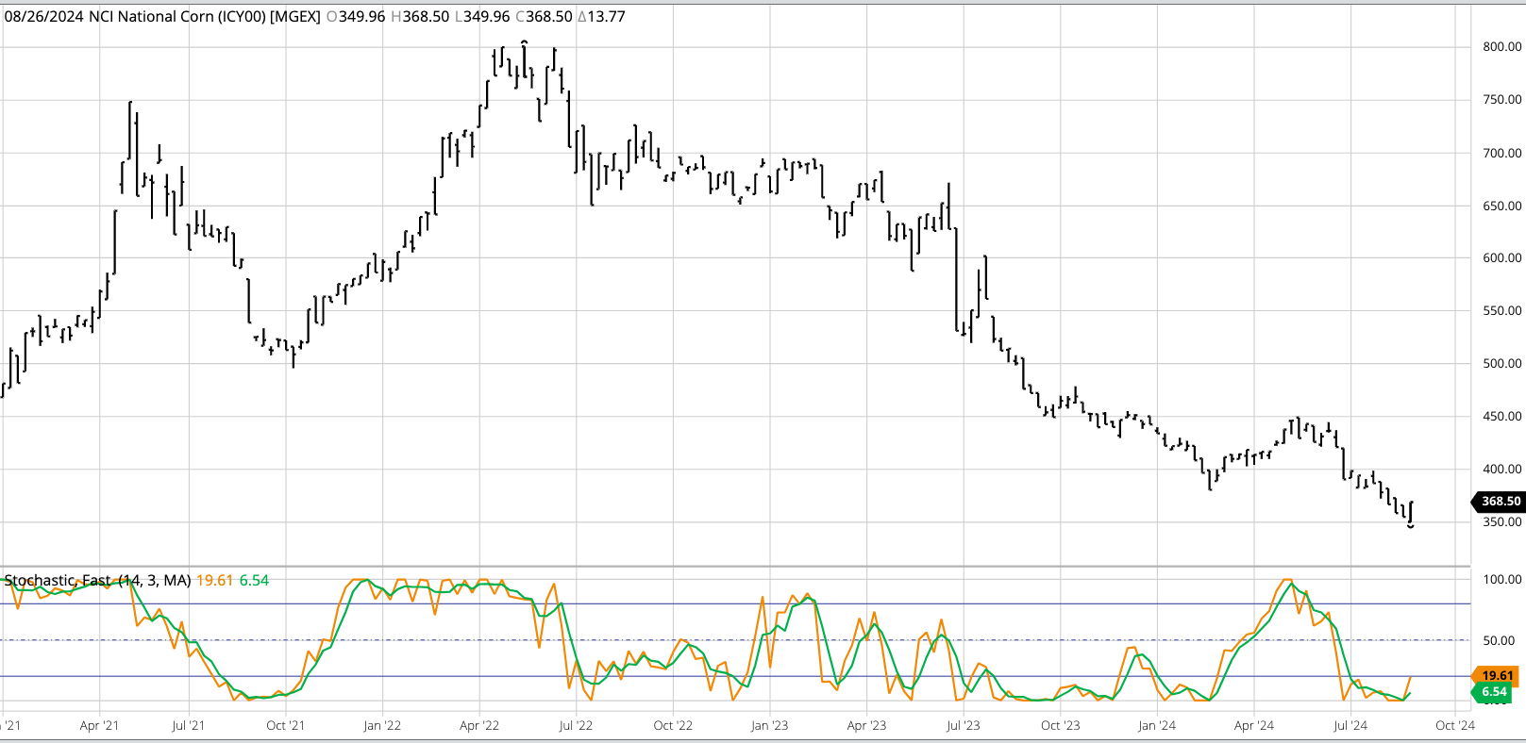Click the 100.00 stochastic axis label
The height and width of the screenshot is (743, 1526).
[x=1501, y=580]
